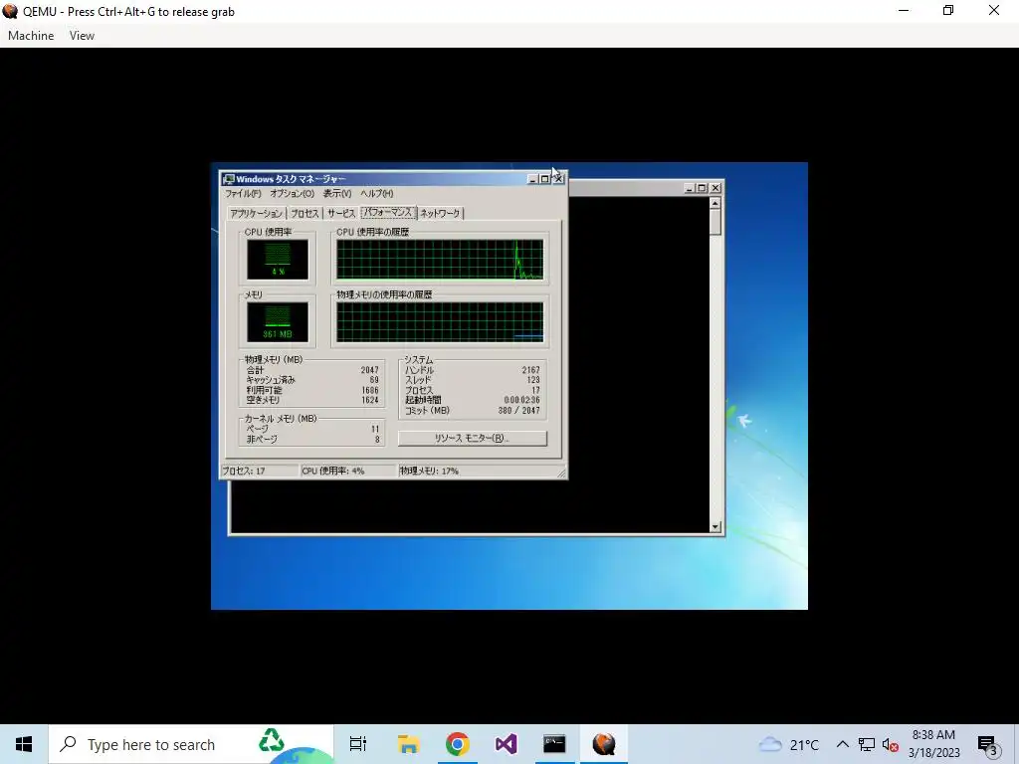
Task: Click the 物理メモリの使用率の履歴 graph
Action: coord(440,322)
